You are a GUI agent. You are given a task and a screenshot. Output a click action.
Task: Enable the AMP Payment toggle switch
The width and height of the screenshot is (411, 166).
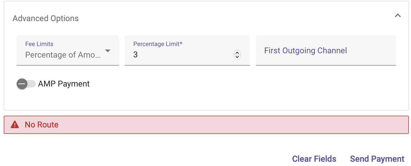[x=26, y=84]
